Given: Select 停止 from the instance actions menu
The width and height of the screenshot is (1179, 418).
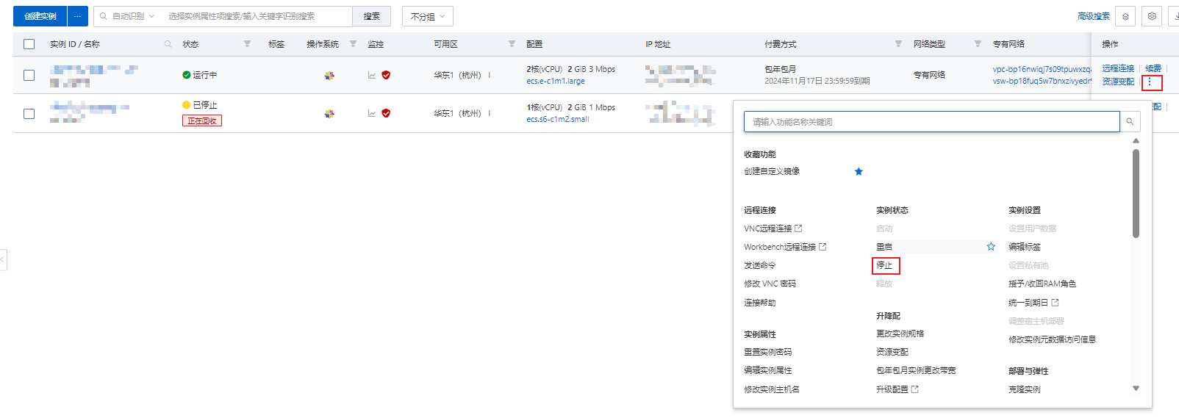Looking at the screenshot, I should tap(884, 265).
